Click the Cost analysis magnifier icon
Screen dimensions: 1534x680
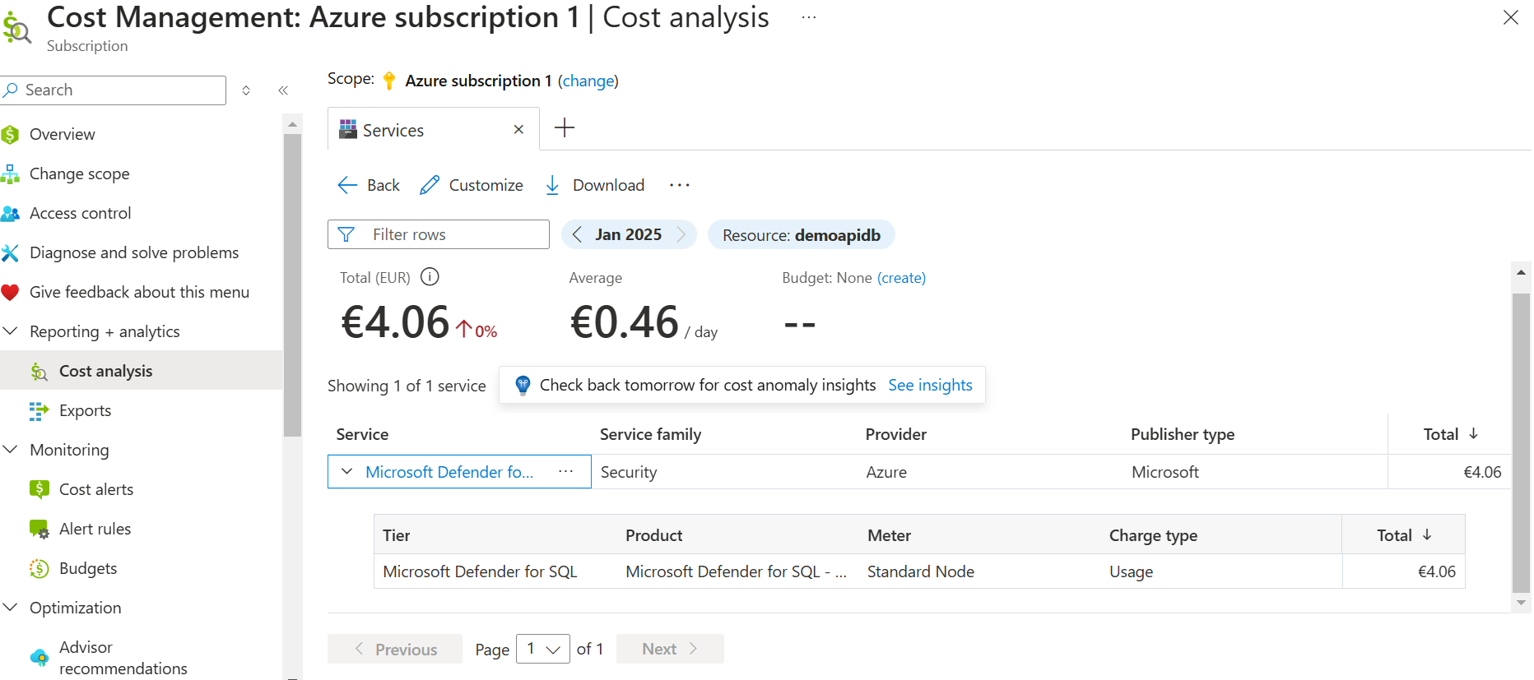click(x=39, y=372)
